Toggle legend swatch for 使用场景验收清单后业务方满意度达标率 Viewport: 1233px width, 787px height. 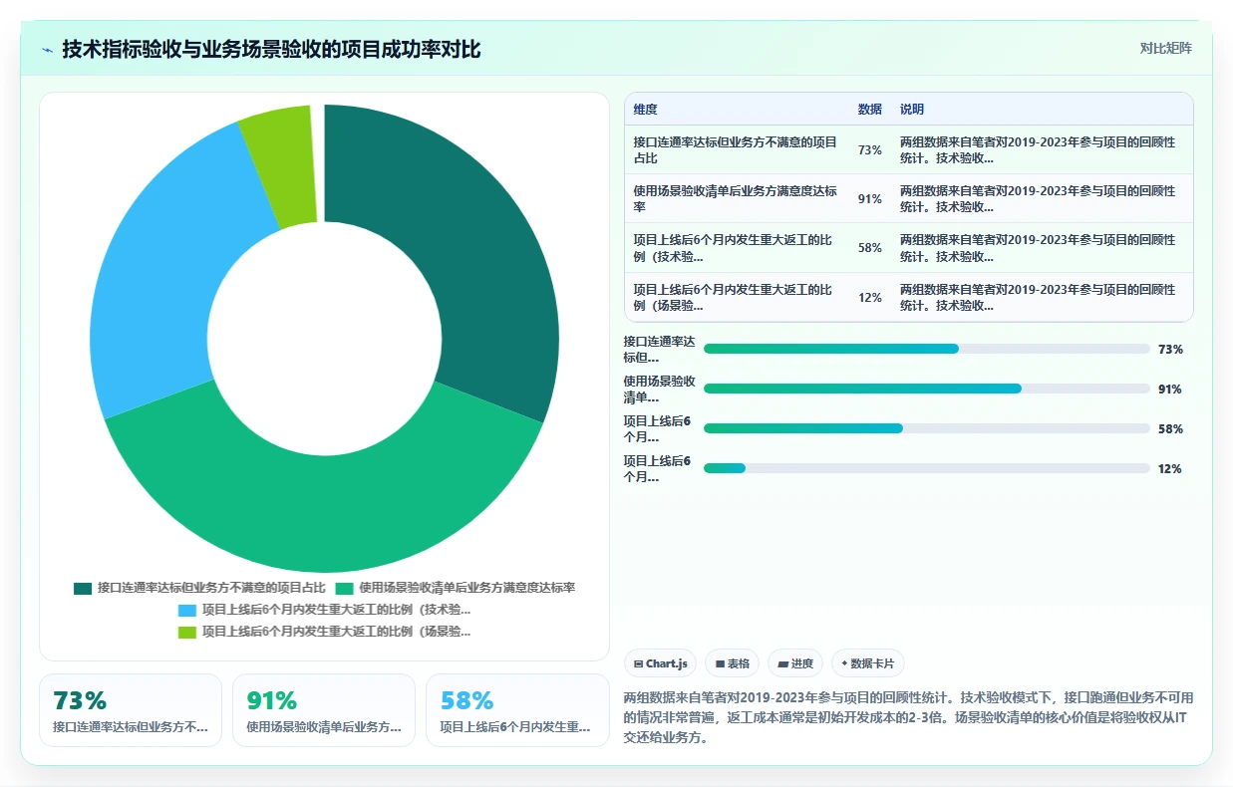pos(345,588)
